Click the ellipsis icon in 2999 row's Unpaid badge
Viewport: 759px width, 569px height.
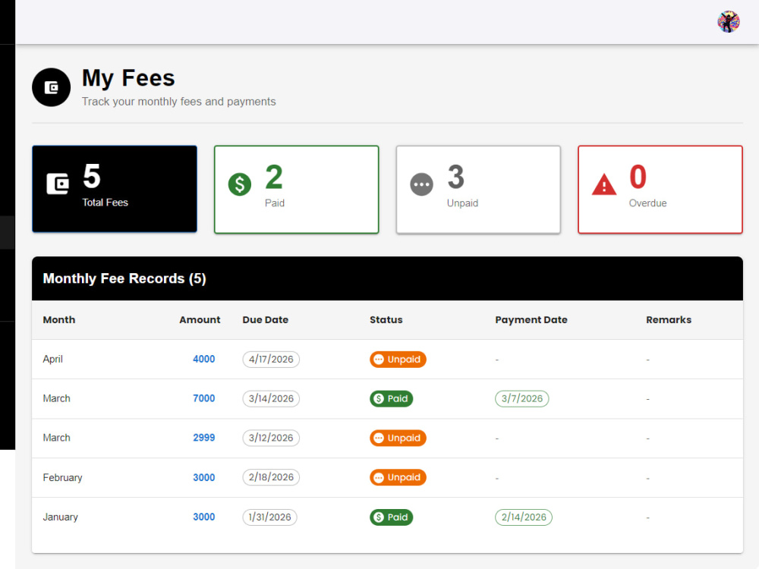tap(379, 438)
